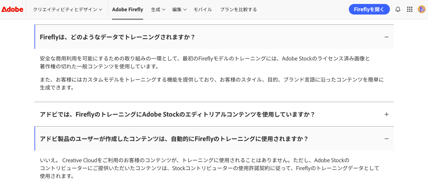The width and height of the screenshot is (428, 184).
Task: Click the profile avatar picture
Action: (421, 10)
